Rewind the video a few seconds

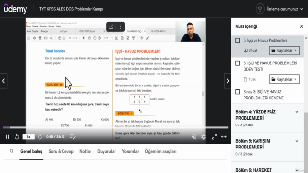17,136
